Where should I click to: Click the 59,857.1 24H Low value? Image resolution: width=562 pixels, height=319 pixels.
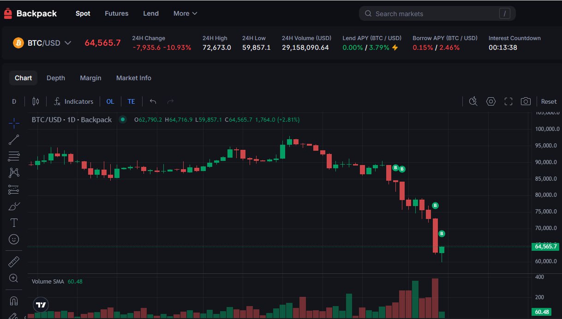pos(257,47)
